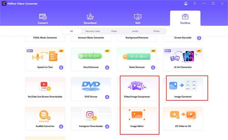The width and height of the screenshot is (228, 140).
Task: Click the Image Converter label
Action: point(183,97)
